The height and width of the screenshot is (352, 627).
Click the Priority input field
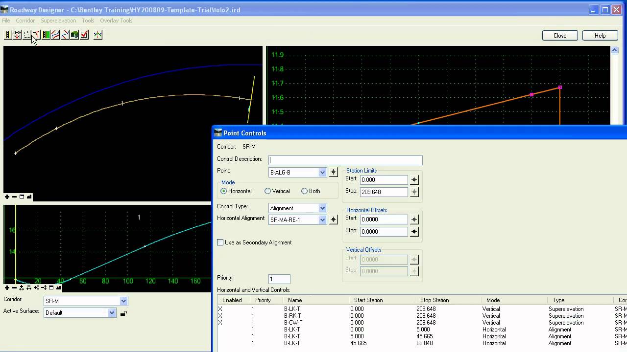(x=279, y=279)
